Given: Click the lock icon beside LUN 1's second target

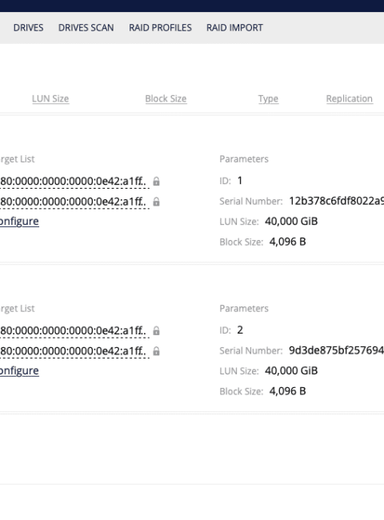Looking at the screenshot, I should click(156, 202).
